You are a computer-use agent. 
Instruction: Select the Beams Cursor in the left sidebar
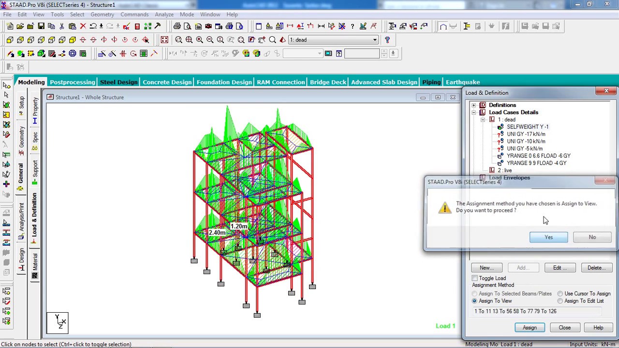pyautogui.click(x=6, y=95)
